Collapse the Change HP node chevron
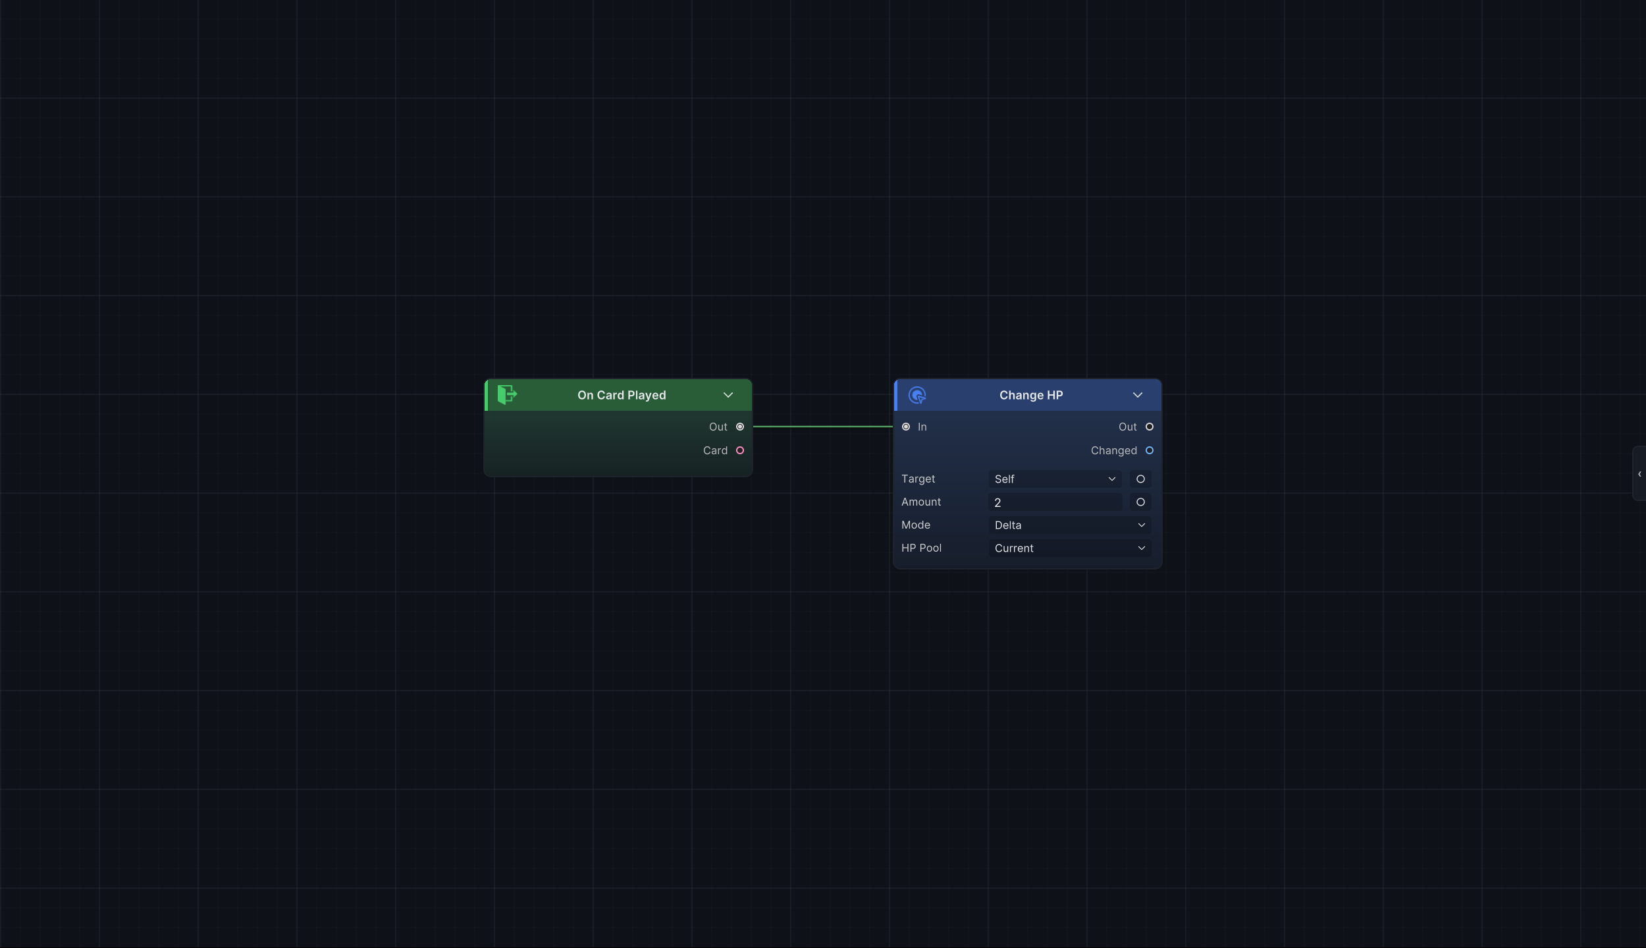 click(1138, 395)
